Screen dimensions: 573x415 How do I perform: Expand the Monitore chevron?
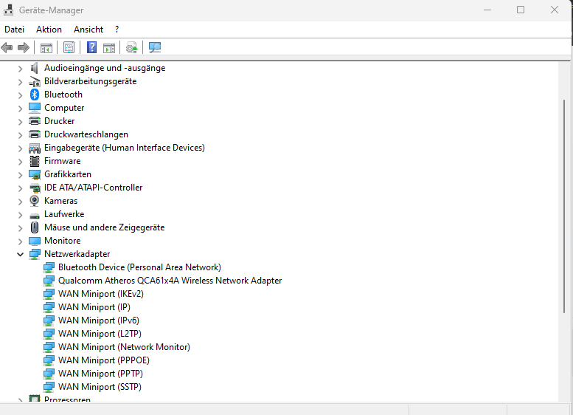[20, 241]
